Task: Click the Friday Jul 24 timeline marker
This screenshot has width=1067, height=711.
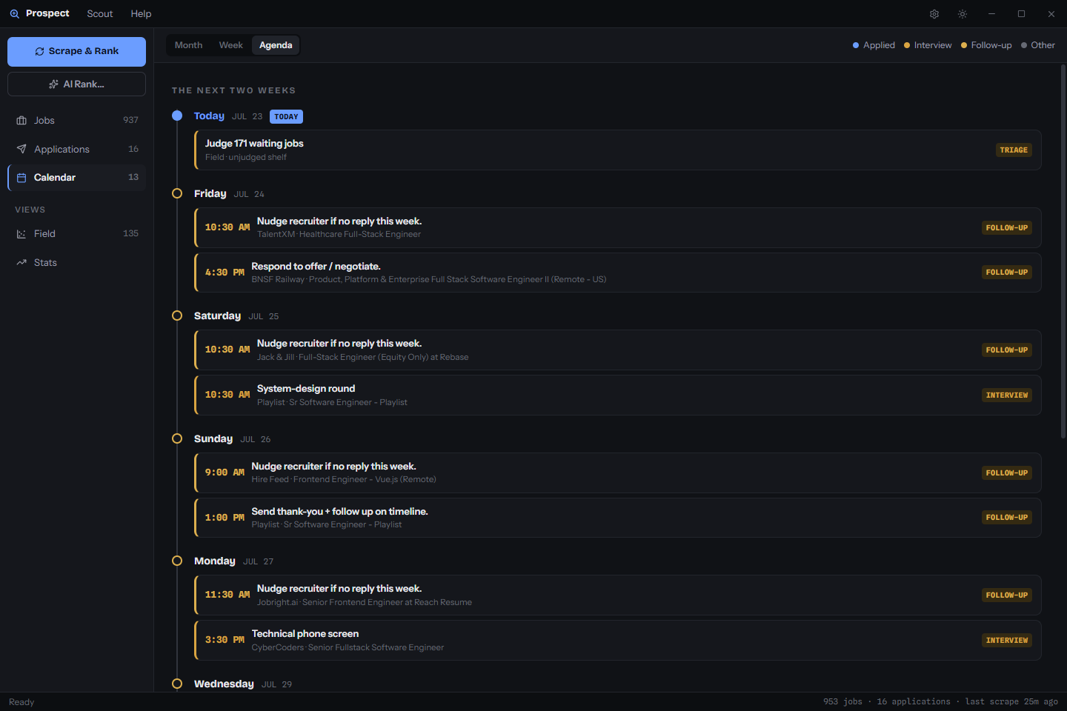Action: 177,193
